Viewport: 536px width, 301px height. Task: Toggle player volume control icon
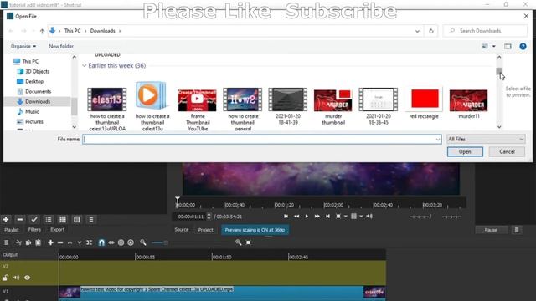[369, 216]
